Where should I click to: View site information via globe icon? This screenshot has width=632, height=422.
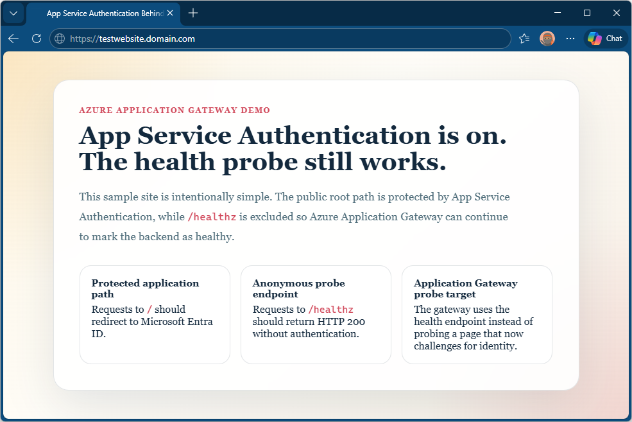point(60,39)
